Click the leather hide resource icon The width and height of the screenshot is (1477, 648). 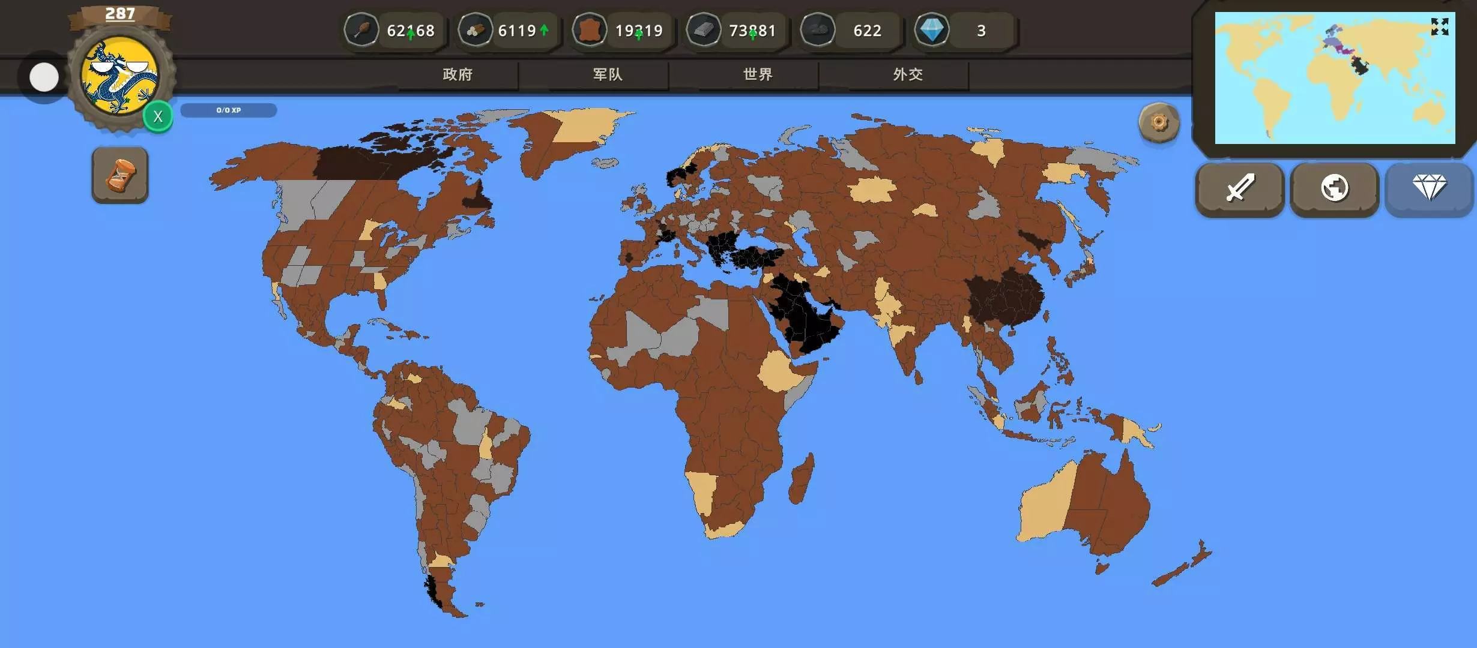coord(590,30)
